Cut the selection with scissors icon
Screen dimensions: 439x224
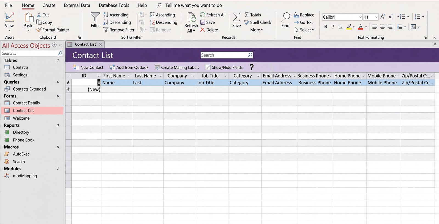tap(39, 15)
